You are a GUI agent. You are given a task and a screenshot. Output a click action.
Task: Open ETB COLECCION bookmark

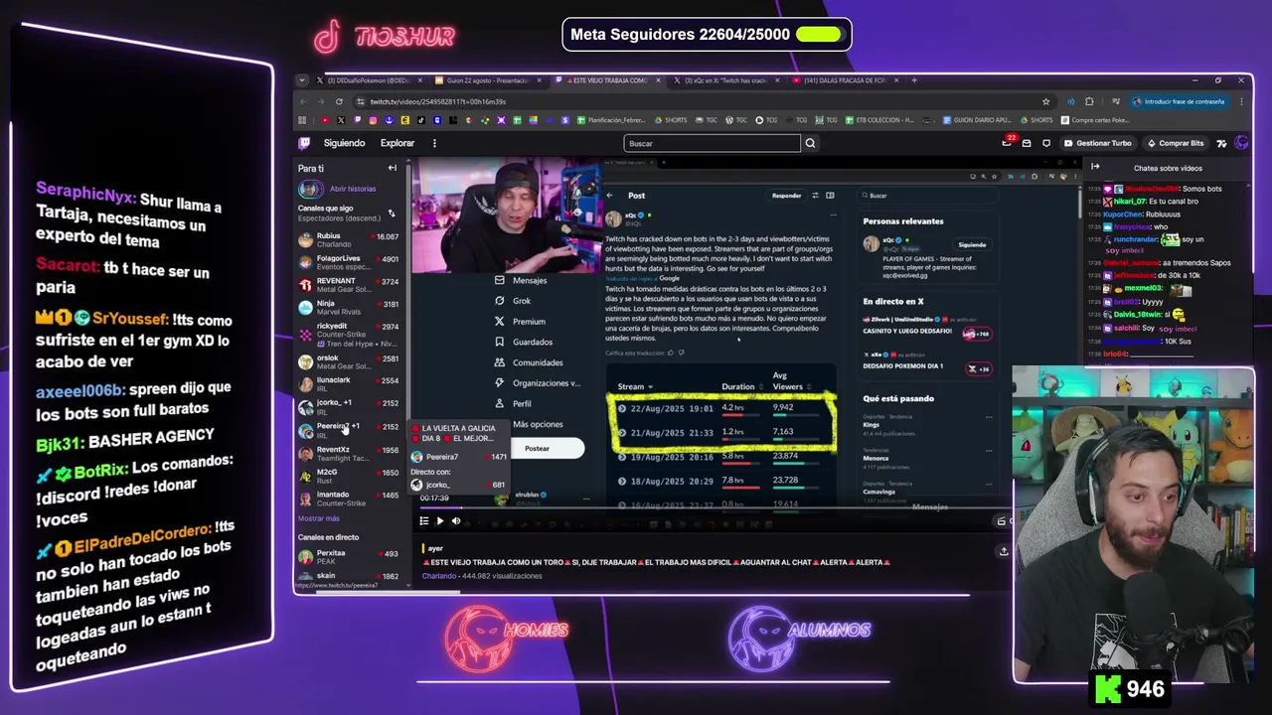(x=880, y=120)
